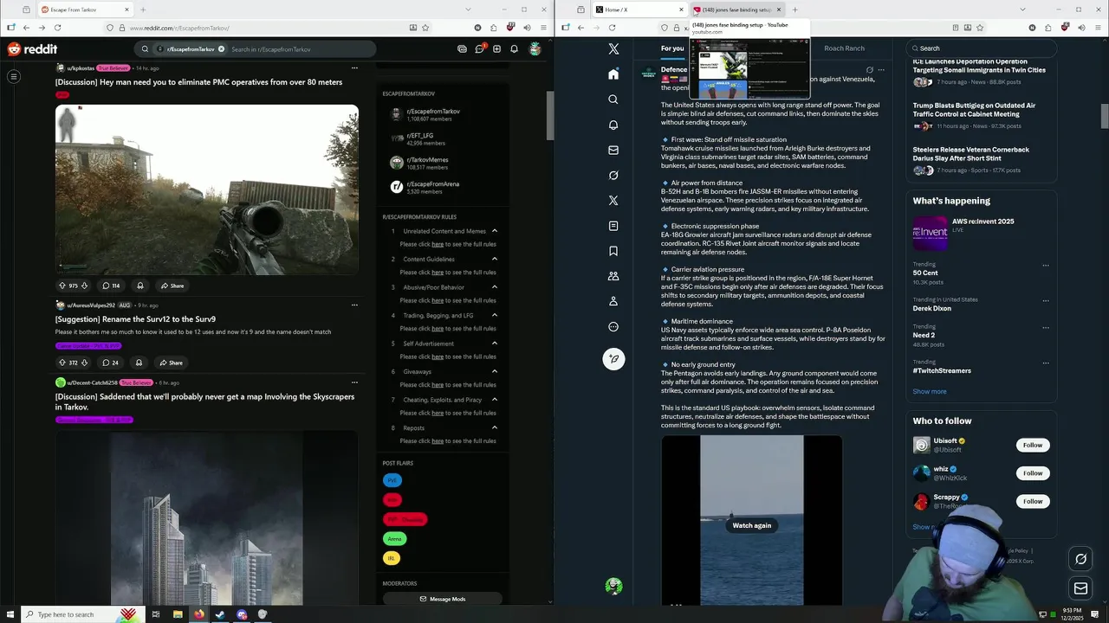Downvote the 975-point PMC operatives post

pyautogui.click(x=84, y=286)
